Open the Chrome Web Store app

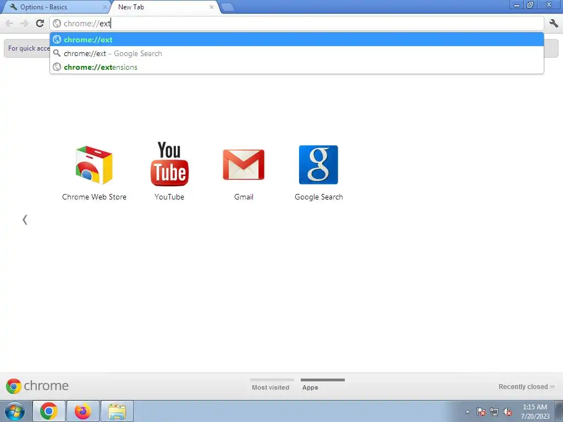94,165
